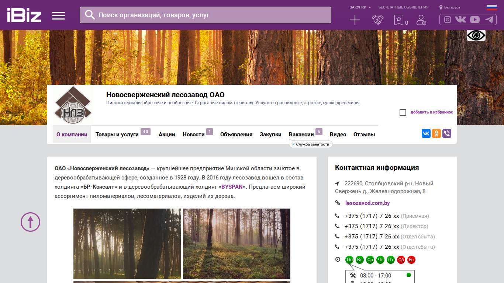
Task: Click the Служба занятости badge
Action: (311, 144)
